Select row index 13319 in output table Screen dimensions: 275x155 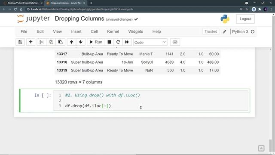62,70
